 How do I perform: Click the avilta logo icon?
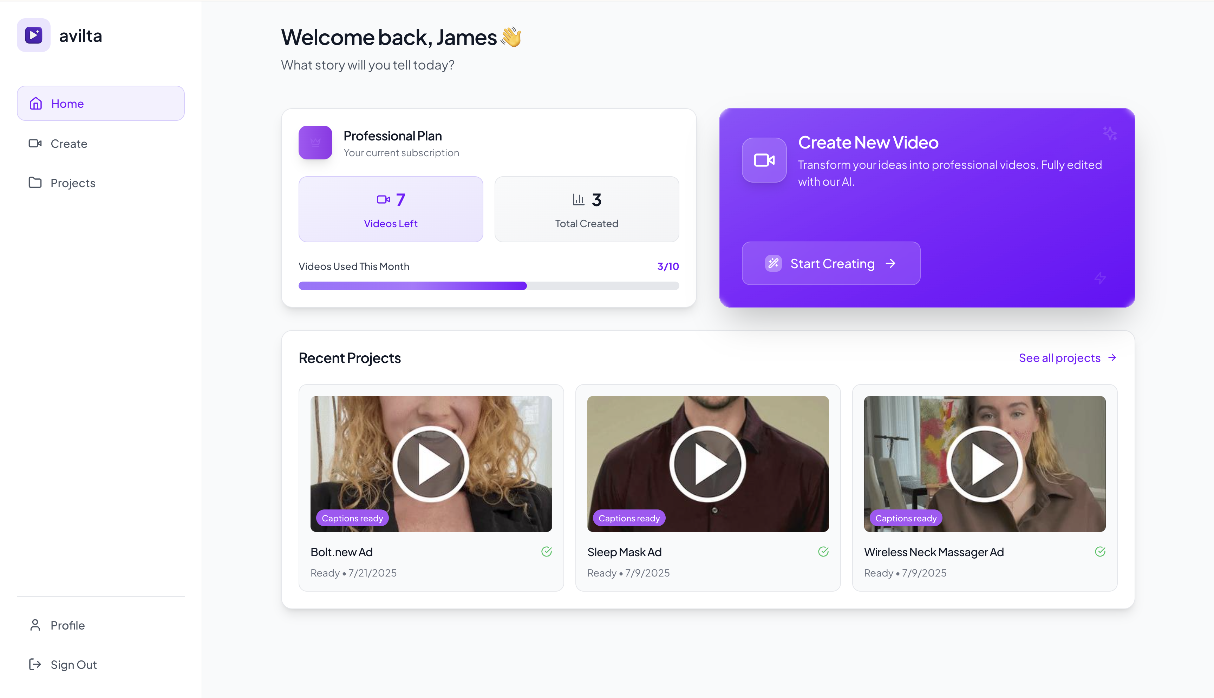(x=34, y=35)
